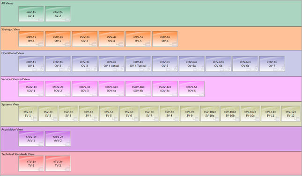Select the OV-4 Actual box
The height and width of the screenshot is (176, 302).
tap(111, 64)
